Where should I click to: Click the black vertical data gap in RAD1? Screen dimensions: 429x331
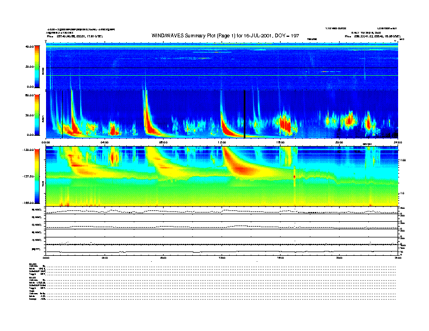tap(244, 114)
